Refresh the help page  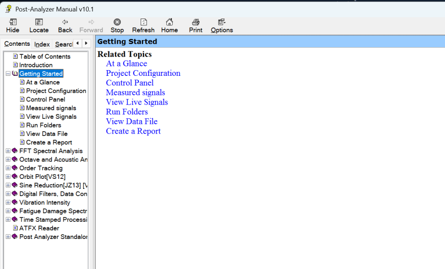tap(143, 22)
